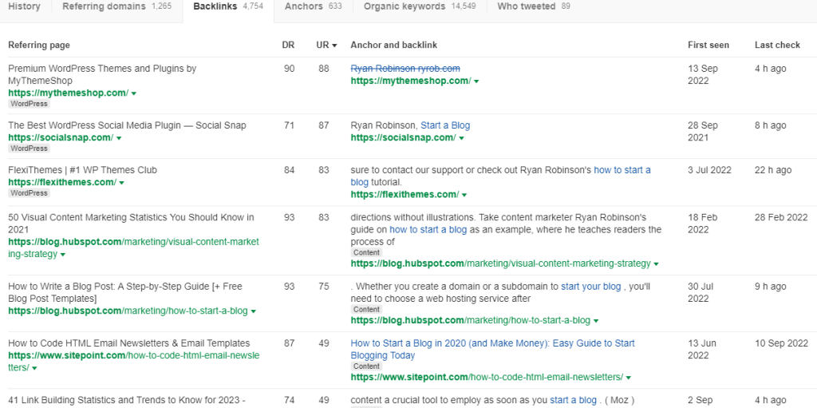Click WordPress tag under flexithemes.com
Viewport: 817px width, 408px height.
click(29, 193)
